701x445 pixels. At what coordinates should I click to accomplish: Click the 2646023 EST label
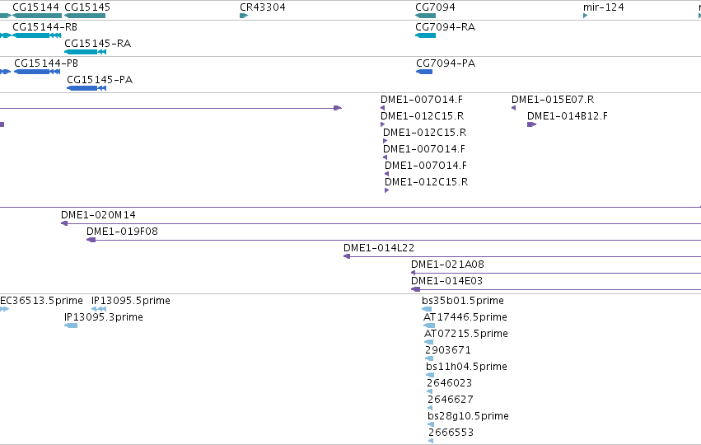[449, 383]
